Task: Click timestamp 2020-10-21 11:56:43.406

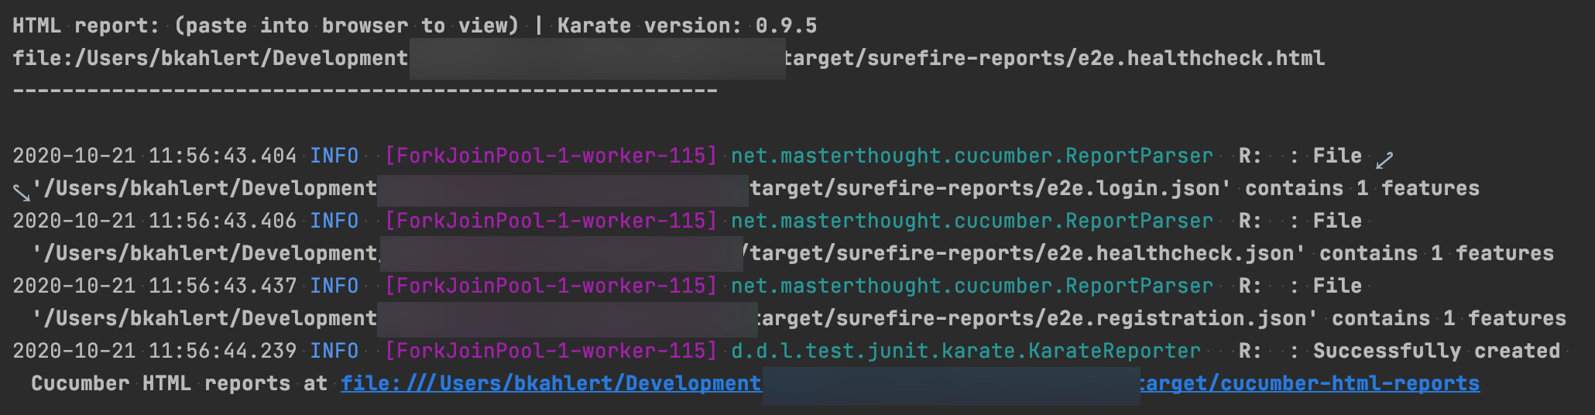Action: point(154,221)
